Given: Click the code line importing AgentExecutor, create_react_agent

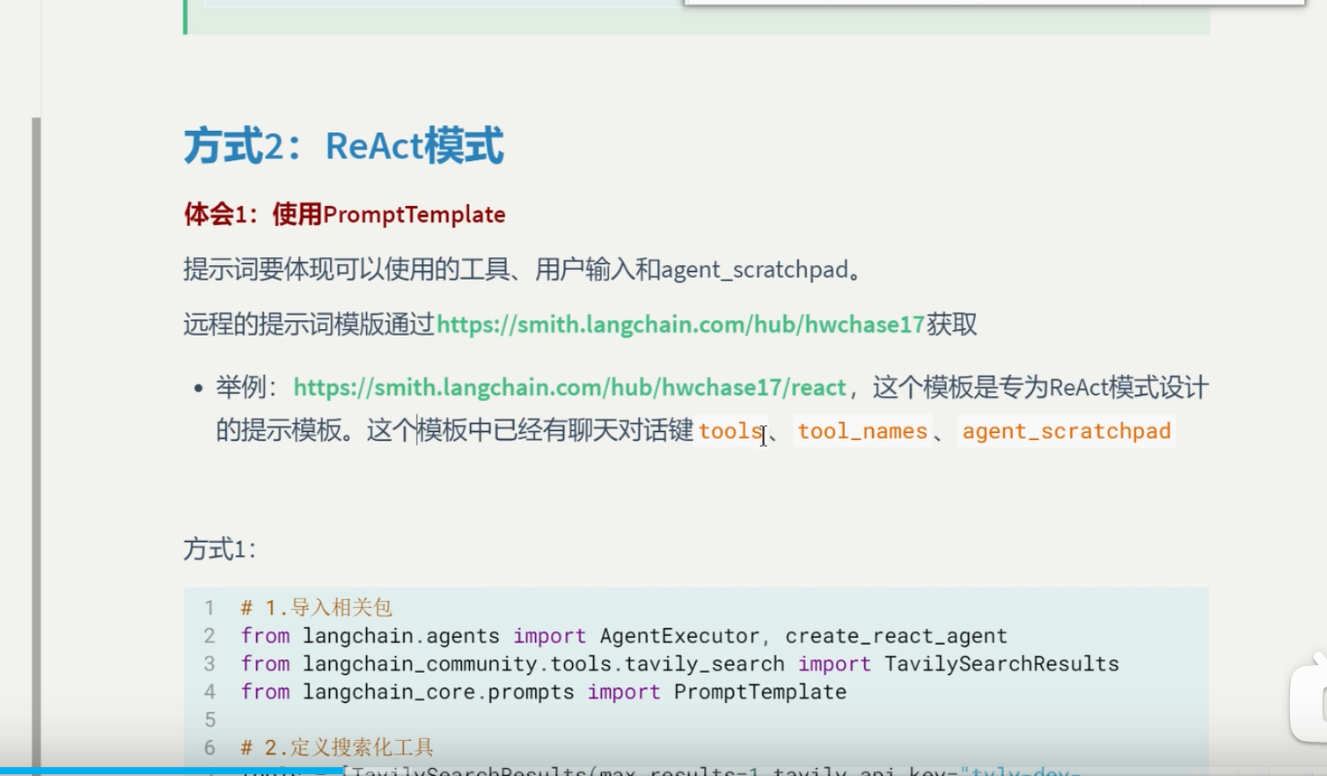Looking at the screenshot, I should tap(624, 636).
